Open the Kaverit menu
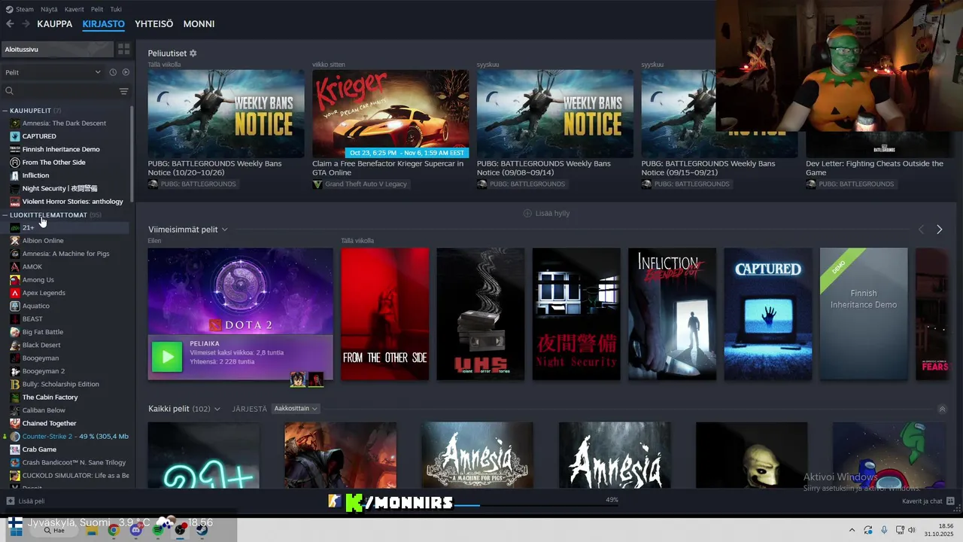Image resolution: width=963 pixels, height=542 pixels. pyautogui.click(x=74, y=9)
